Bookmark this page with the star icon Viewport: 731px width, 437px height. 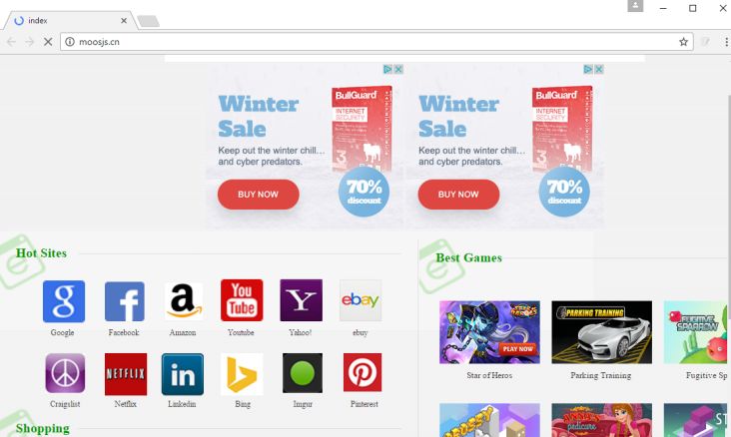tap(683, 42)
